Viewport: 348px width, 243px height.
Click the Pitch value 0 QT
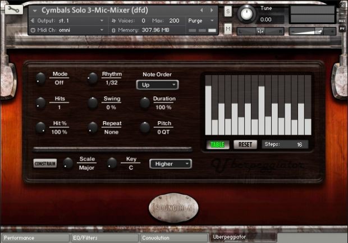163,132
